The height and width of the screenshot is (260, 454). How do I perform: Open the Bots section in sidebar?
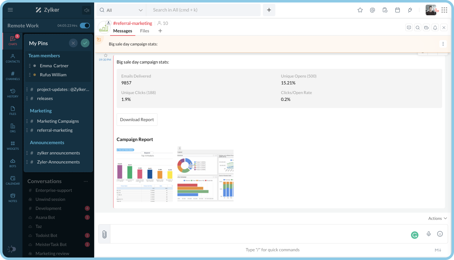tap(13, 163)
